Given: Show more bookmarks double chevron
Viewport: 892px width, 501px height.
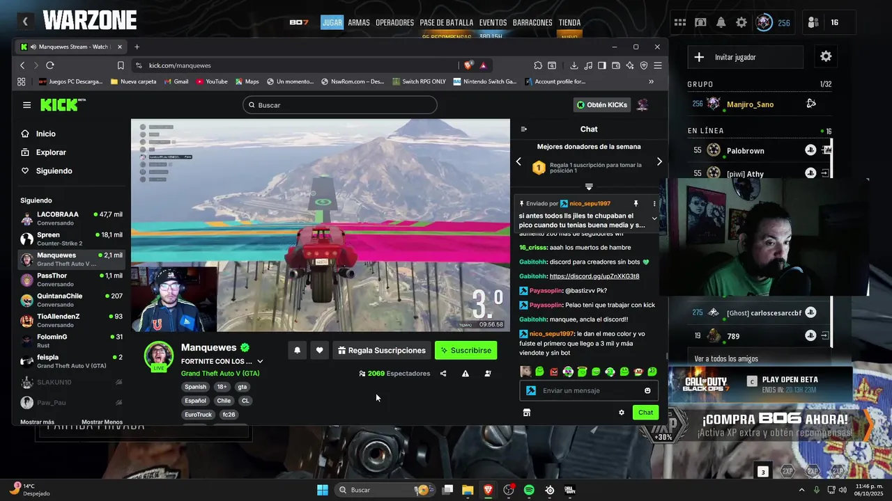Looking at the screenshot, I should click(x=651, y=81).
